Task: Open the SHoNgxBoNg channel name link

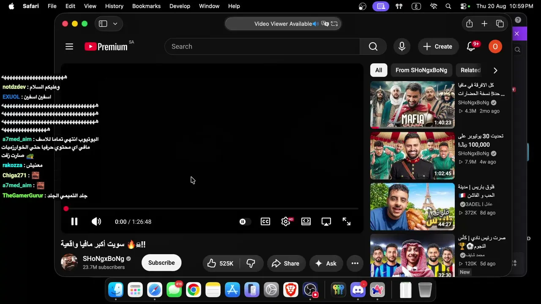Action: pyautogui.click(x=104, y=258)
